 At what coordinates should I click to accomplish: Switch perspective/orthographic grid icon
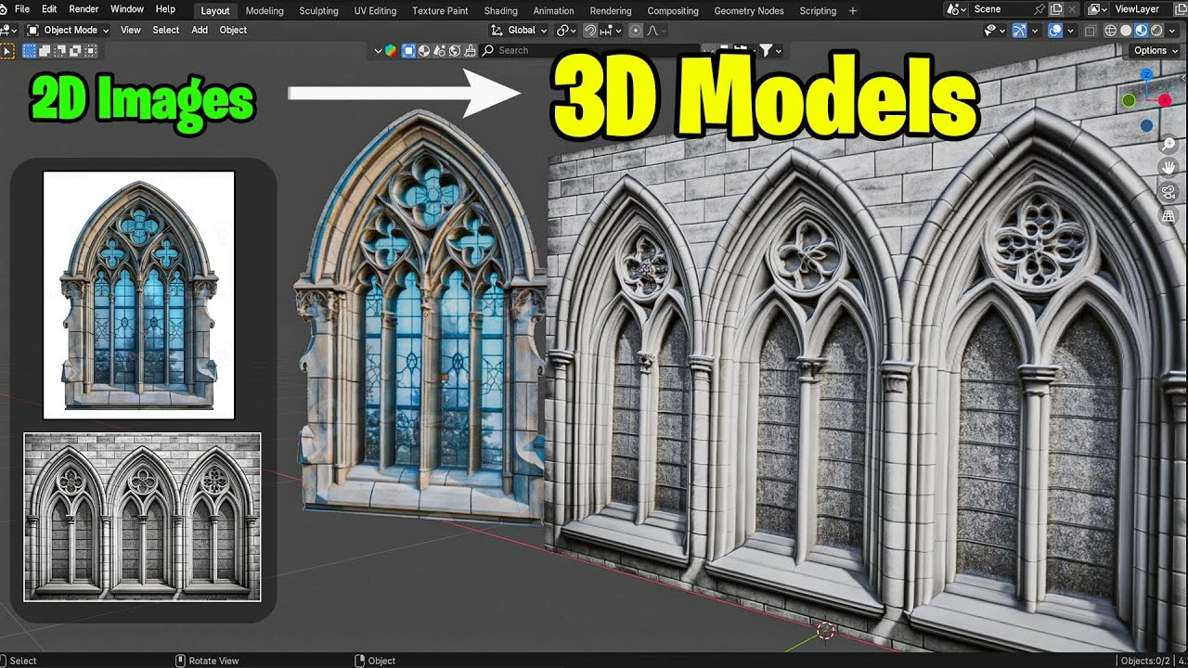click(1169, 215)
